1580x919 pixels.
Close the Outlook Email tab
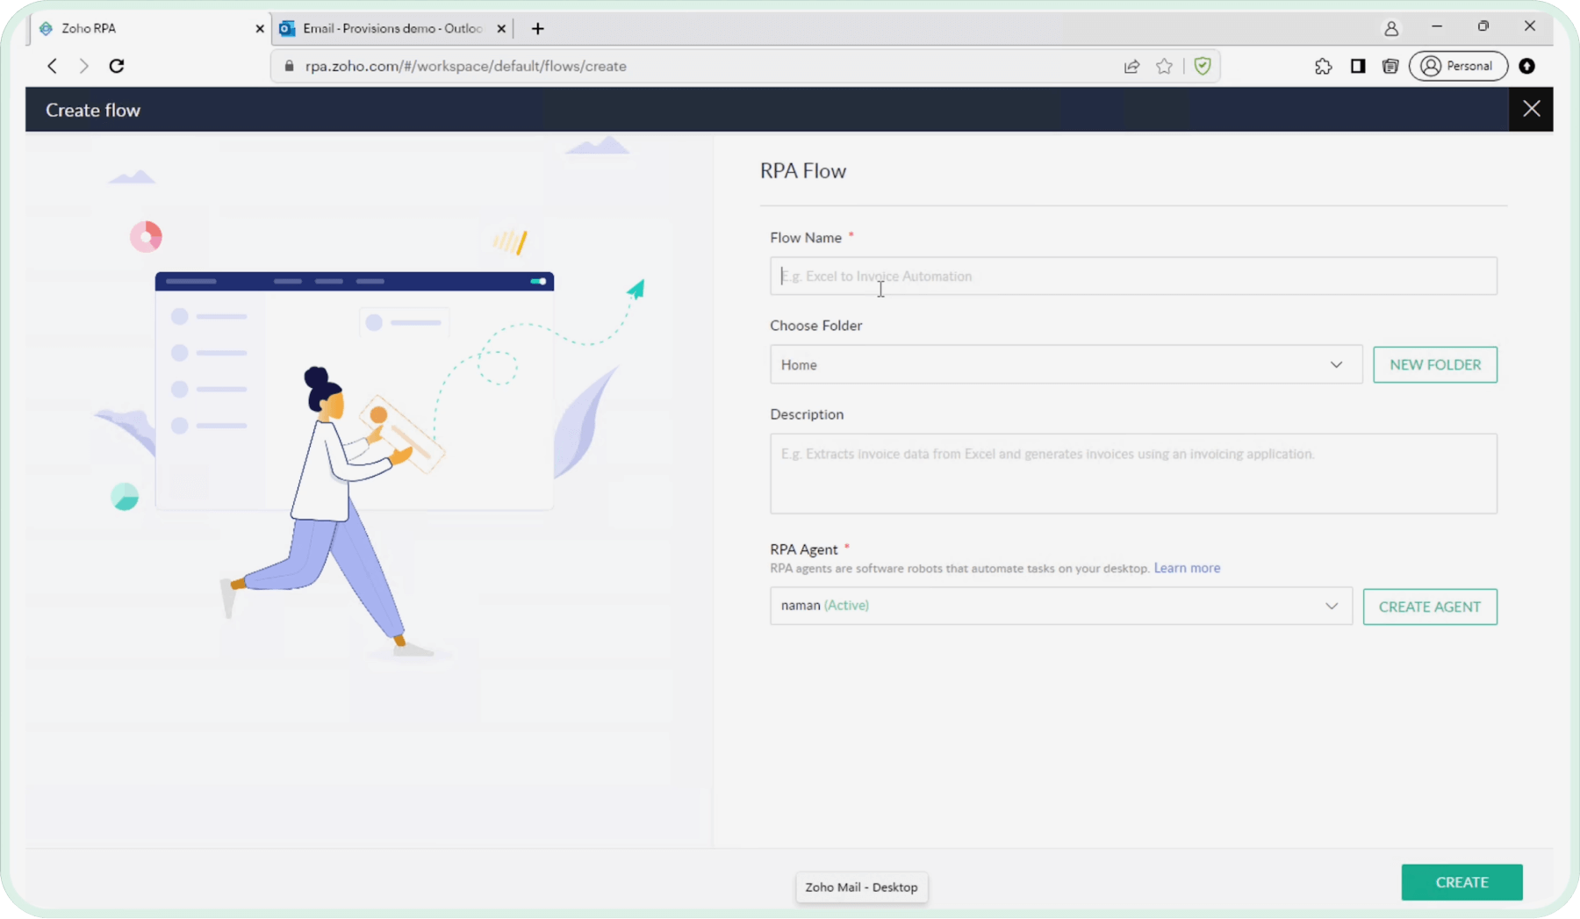[x=501, y=29]
